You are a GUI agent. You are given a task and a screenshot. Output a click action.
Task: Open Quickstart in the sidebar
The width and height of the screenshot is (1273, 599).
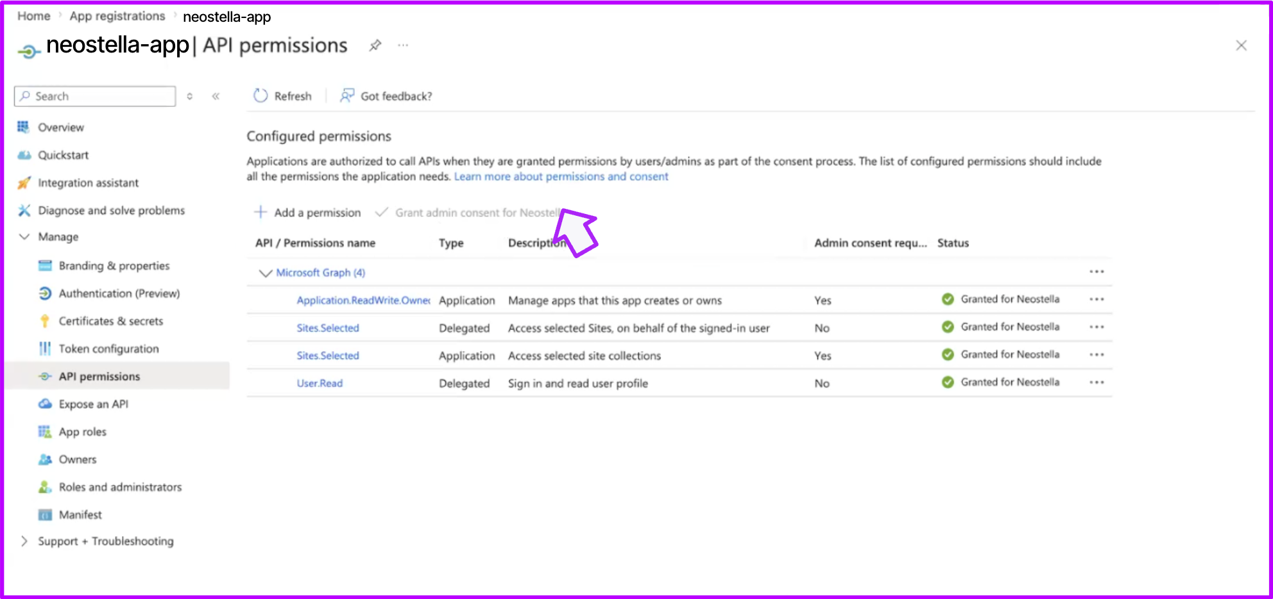tap(64, 155)
